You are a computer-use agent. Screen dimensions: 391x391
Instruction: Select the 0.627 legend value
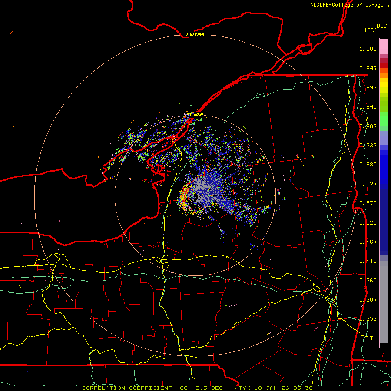pos(368,184)
